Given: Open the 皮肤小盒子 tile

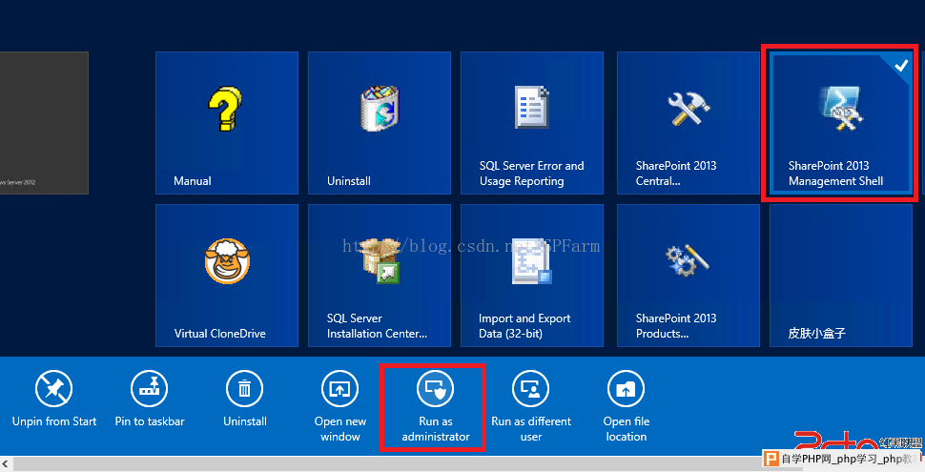Looking at the screenshot, I should coord(841,276).
